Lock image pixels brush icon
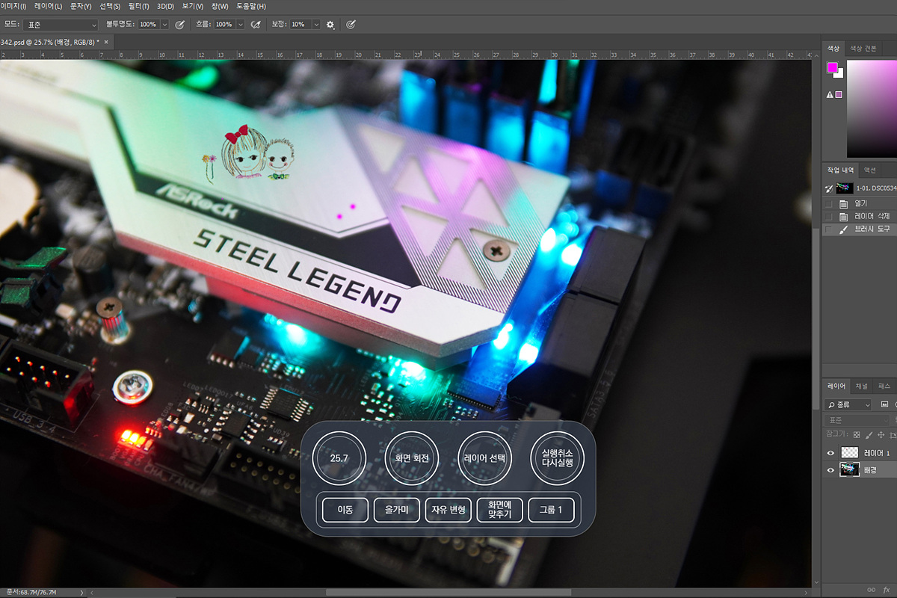The image size is (897, 598). (869, 434)
